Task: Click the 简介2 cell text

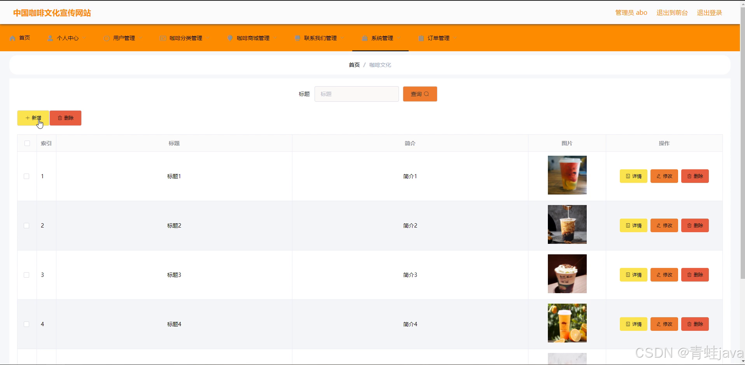Action: click(x=410, y=226)
